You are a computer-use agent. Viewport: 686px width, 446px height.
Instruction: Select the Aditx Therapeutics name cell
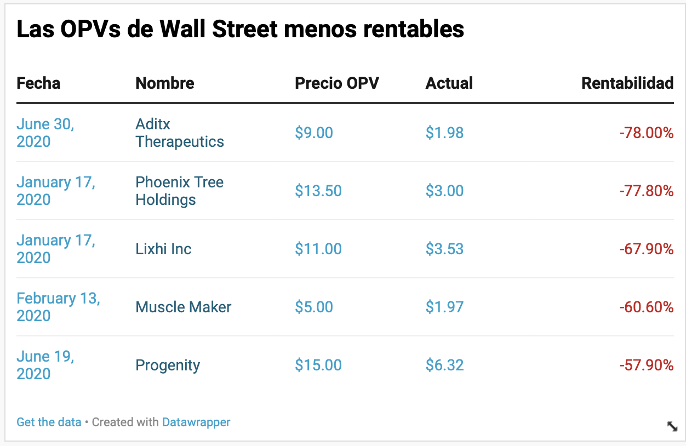(x=180, y=133)
